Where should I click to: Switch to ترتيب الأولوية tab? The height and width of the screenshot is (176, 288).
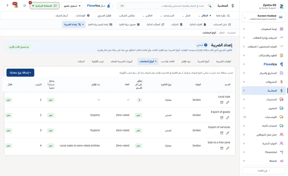point(98,61)
